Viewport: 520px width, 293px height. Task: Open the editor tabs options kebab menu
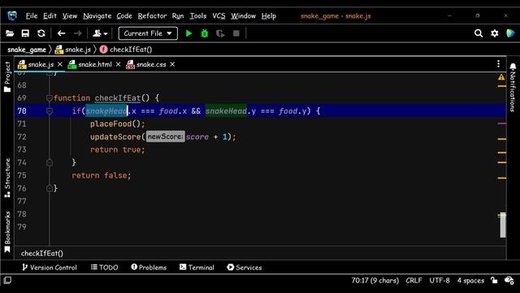[498, 64]
